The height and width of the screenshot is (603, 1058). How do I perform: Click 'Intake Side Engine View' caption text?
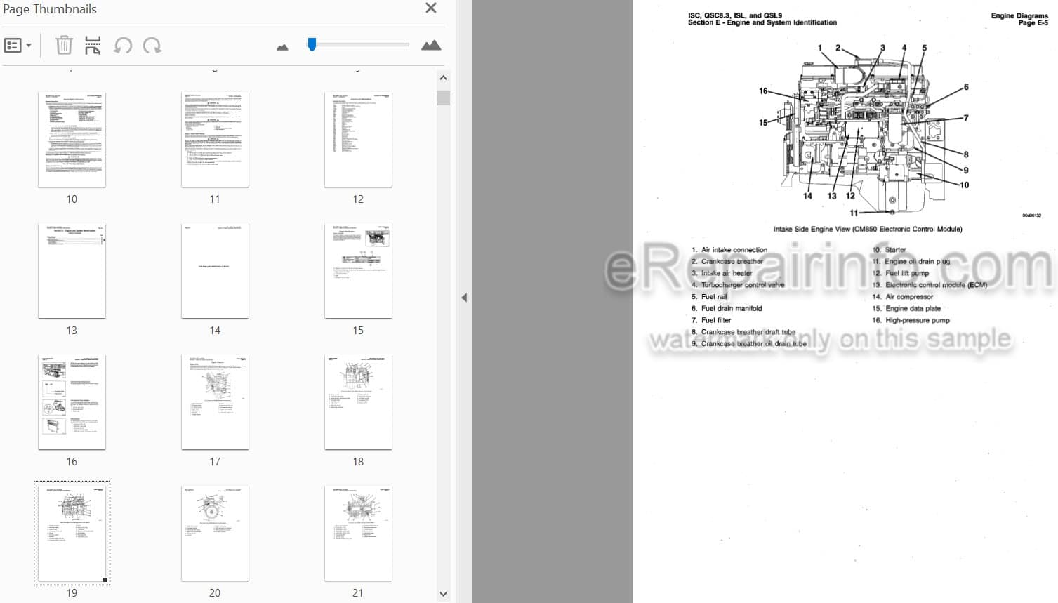867,229
